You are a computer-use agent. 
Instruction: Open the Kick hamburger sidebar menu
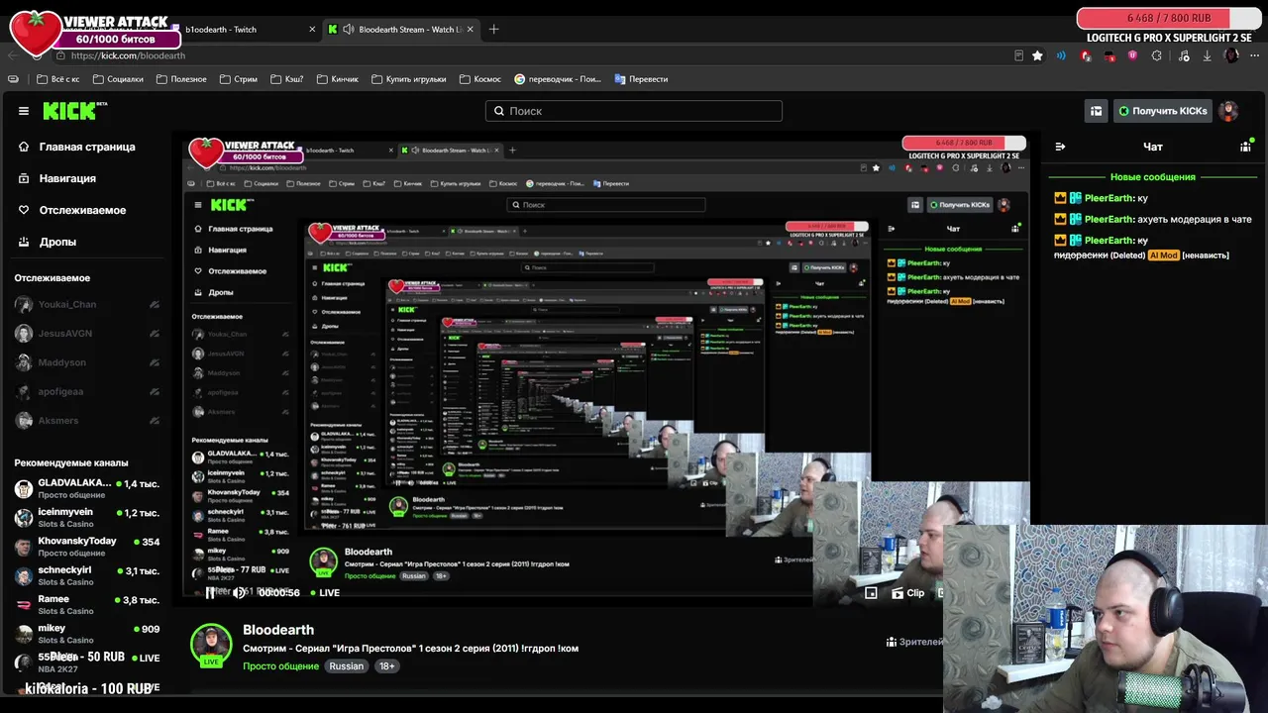(x=24, y=111)
